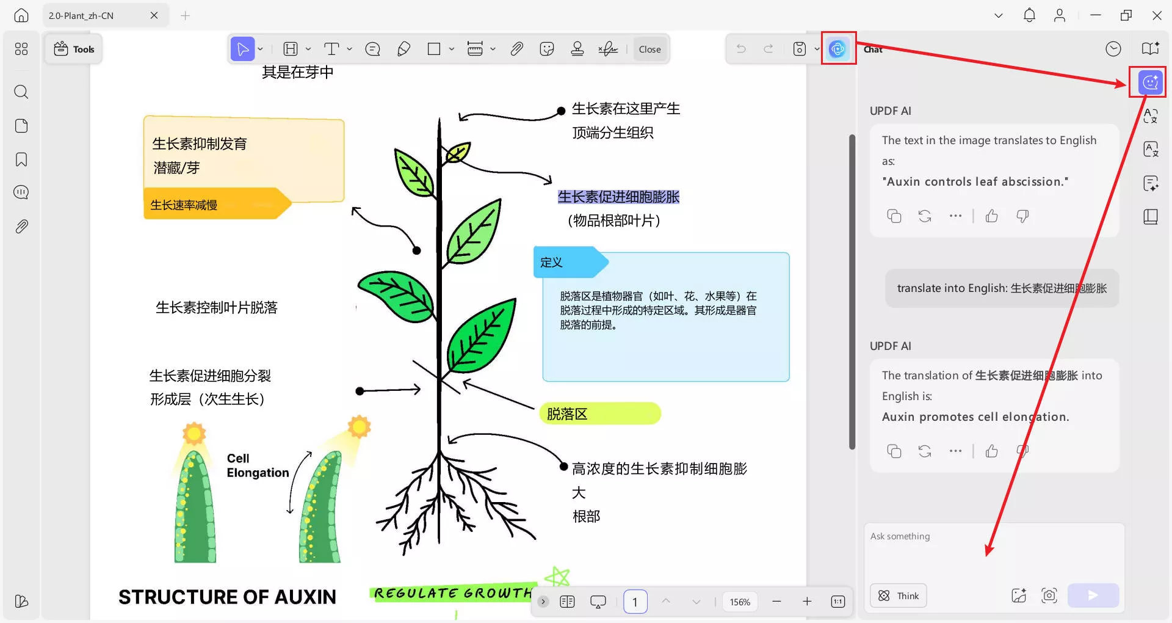Collapse the bottom page bar arrow
This screenshot has width=1172, height=623.
pyautogui.click(x=543, y=602)
